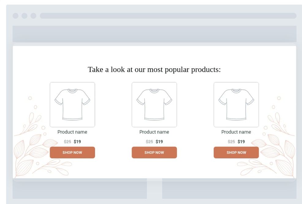The height and width of the screenshot is (204, 302).
Task: Click the third browser window dot
Action: tap(33, 16)
